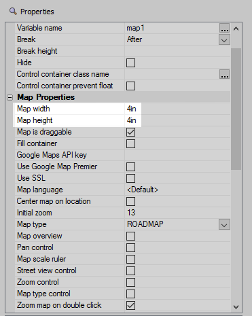Click the Map Properties section header
The height and width of the screenshot is (316, 252).
46,97
